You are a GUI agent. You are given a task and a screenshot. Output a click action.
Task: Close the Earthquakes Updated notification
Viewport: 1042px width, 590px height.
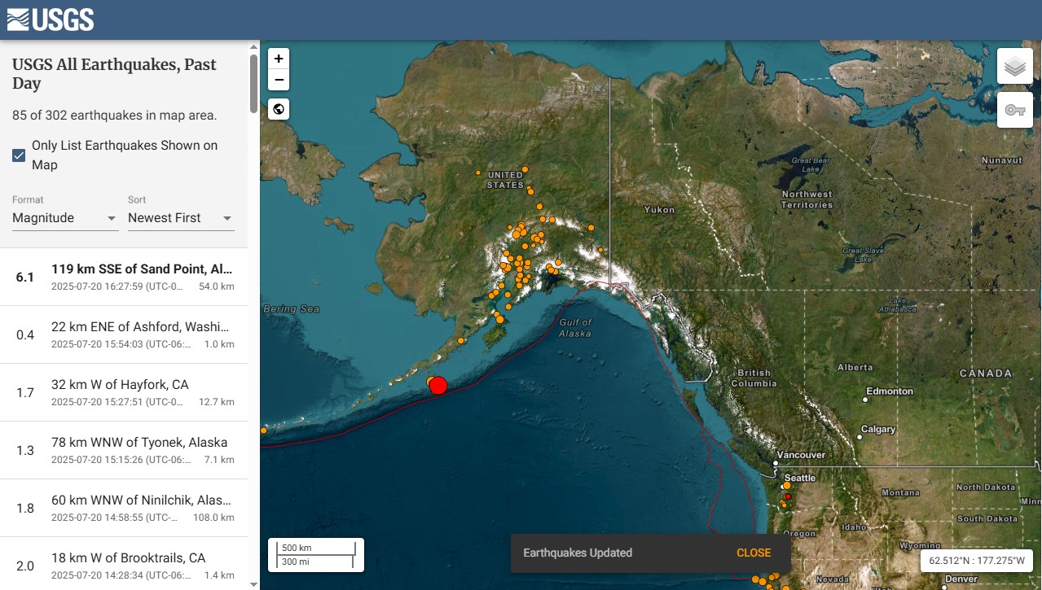754,553
